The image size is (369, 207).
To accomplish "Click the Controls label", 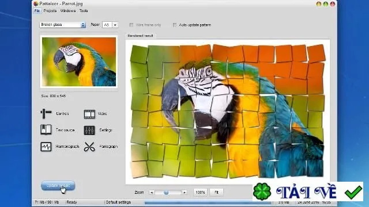I will pos(62,114).
